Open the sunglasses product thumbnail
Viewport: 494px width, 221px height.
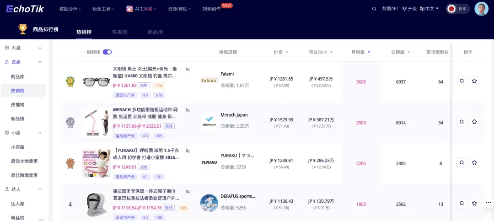pos(97,82)
